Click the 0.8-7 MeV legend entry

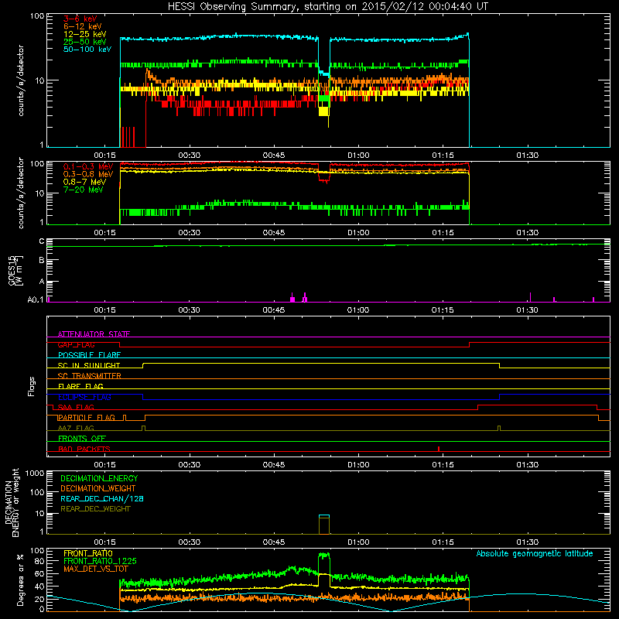click(x=84, y=182)
